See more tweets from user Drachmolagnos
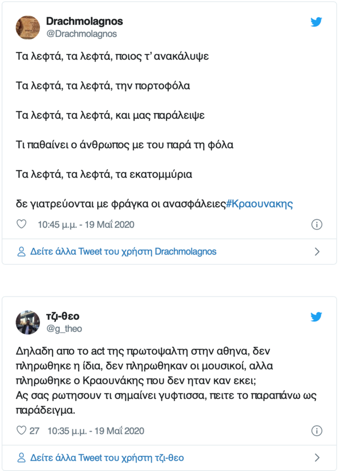The height and width of the screenshot is (471, 338). 123,252
